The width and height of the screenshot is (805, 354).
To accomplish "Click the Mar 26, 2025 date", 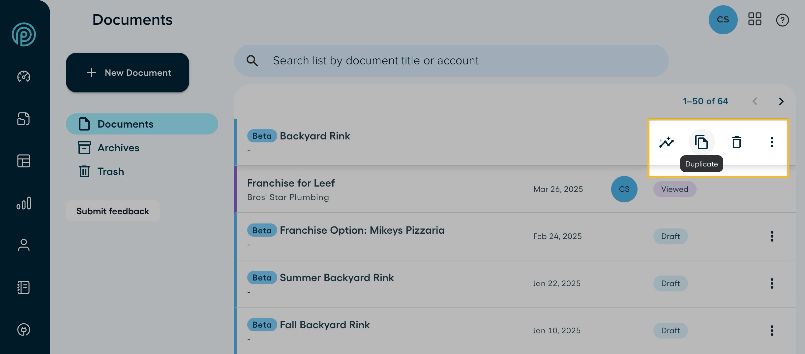I will point(558,189).
